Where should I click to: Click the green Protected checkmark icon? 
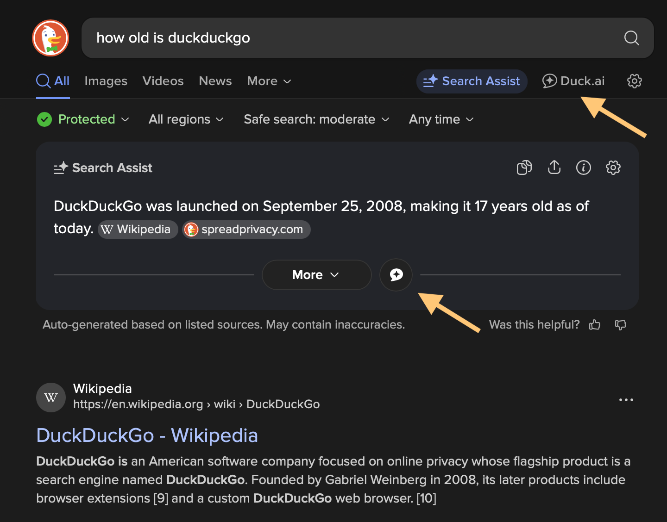tap(44, 119)
